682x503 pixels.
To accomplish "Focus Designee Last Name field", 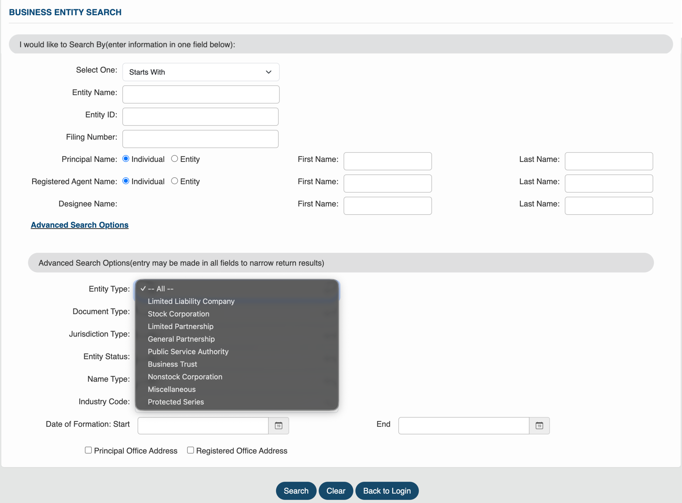I will coord(609,206).
